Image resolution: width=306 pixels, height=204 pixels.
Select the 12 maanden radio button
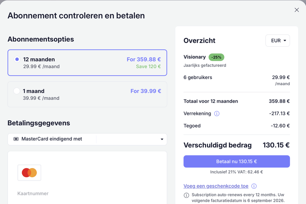click(x=17, y=60)
